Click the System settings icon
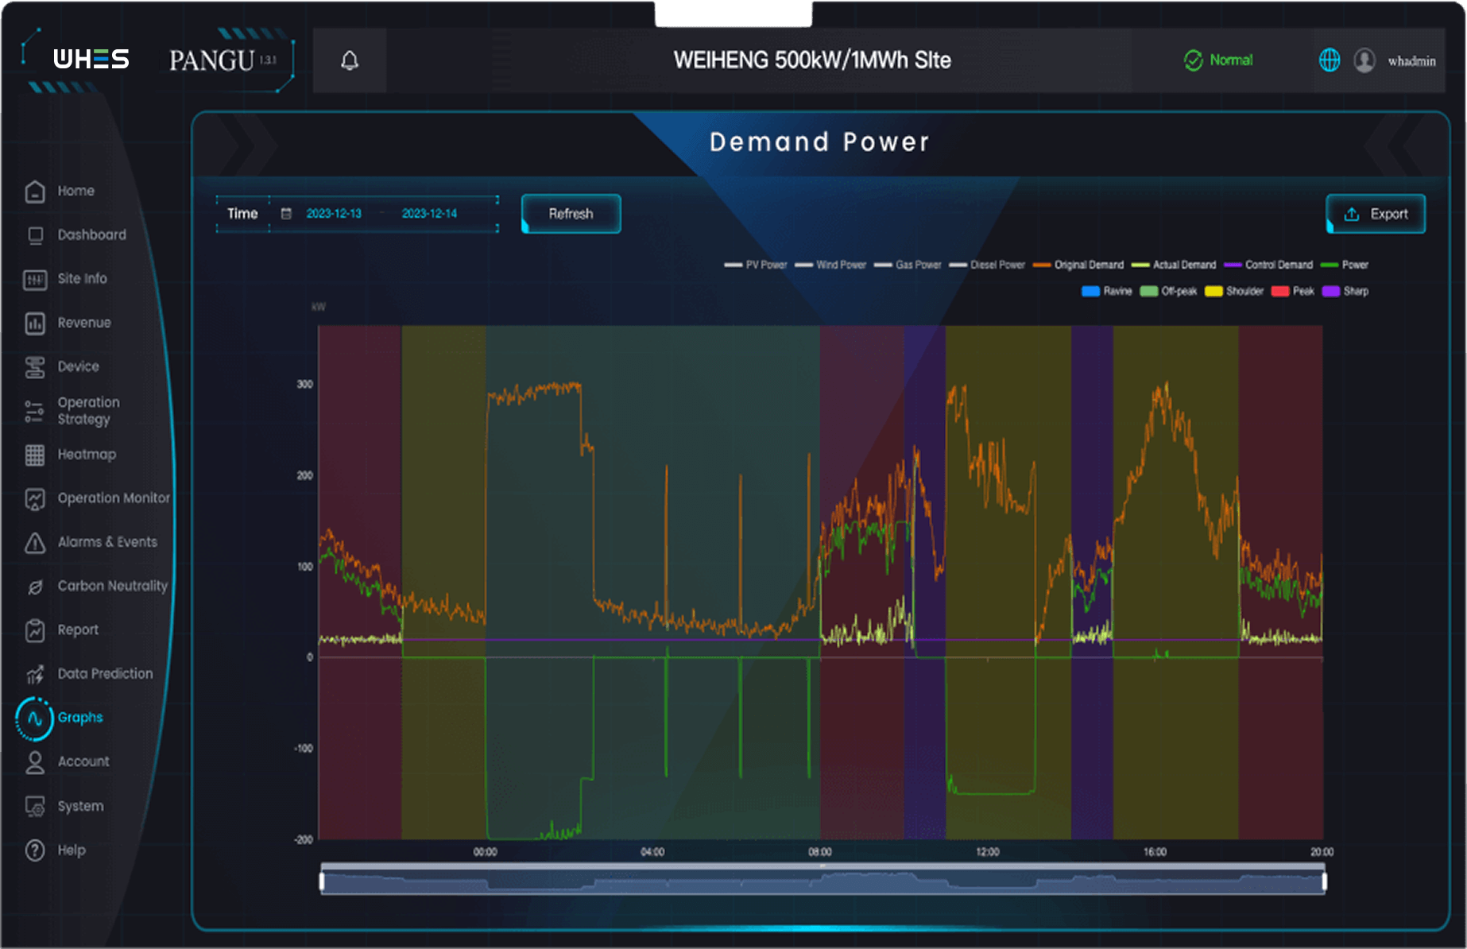 coord(35,807)
